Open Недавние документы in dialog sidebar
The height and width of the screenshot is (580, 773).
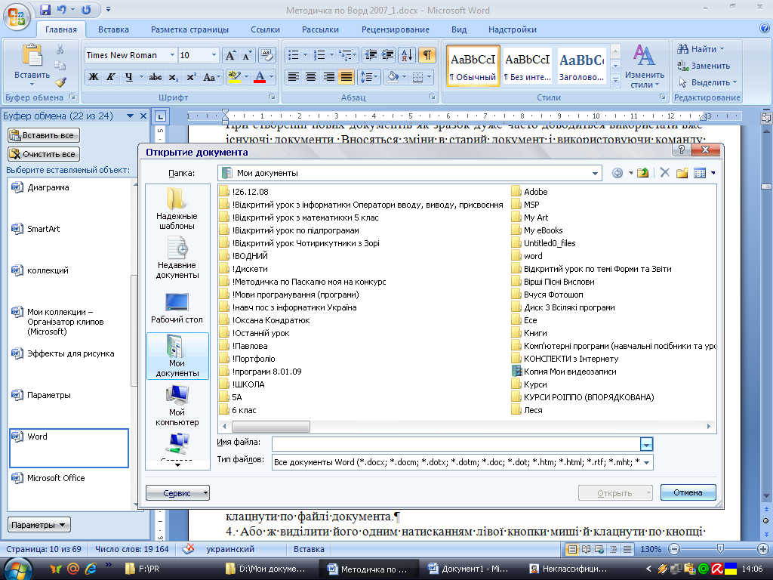177,258
